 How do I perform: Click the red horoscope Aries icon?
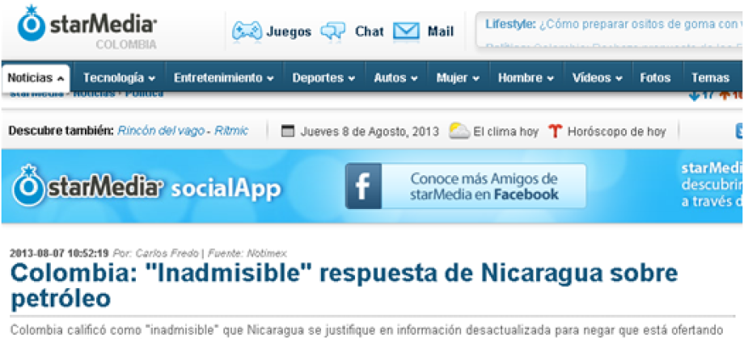(x=555, y=131)
